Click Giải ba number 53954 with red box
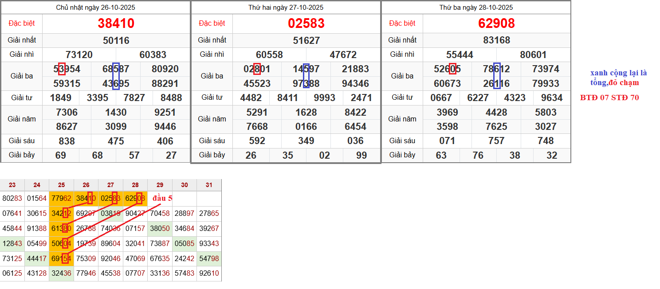Viewport: 660px width, 289px height. point(67,69)
